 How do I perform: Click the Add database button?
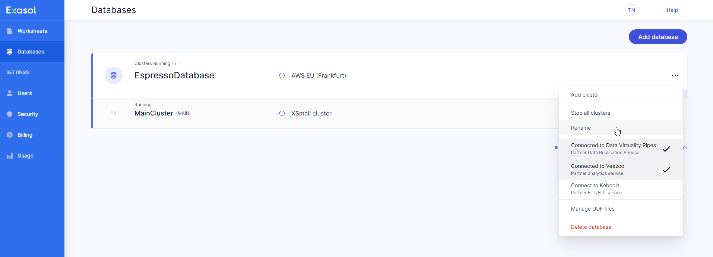[658, 37]
